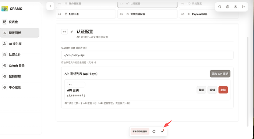Switch to 04 配额回退 tab
The width and height of the screenshot is (254, 139).
(x=86, y=14)
